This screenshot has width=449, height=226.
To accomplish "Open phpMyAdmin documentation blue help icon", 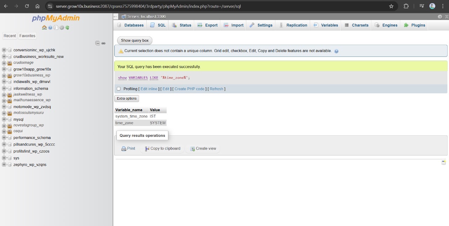I will pos(50,27).
